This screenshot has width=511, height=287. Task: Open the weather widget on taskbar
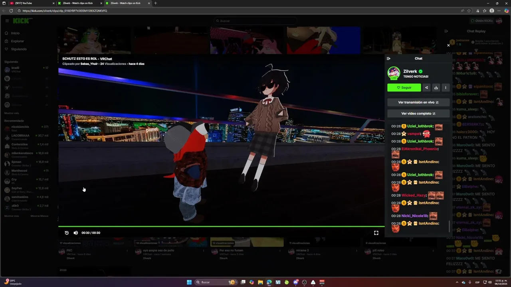pos(13,282)
